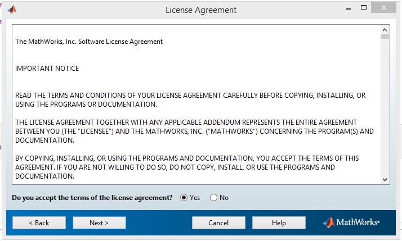402x241 pixels.
Task: Maximize the License Agreement window
Action: [364, 8]
